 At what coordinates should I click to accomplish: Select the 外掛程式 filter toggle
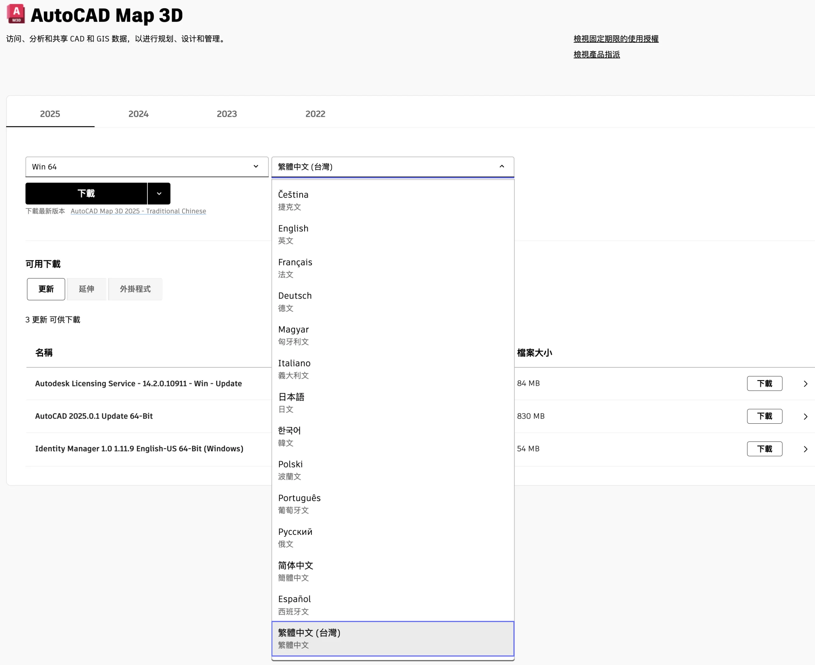[135, 289]
